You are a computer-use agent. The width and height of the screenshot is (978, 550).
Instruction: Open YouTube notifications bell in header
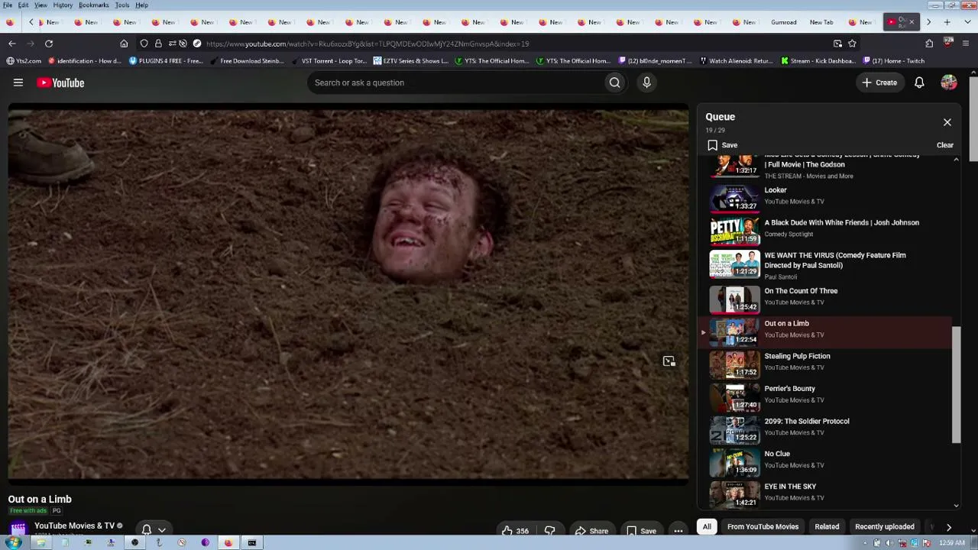(919, 82)
